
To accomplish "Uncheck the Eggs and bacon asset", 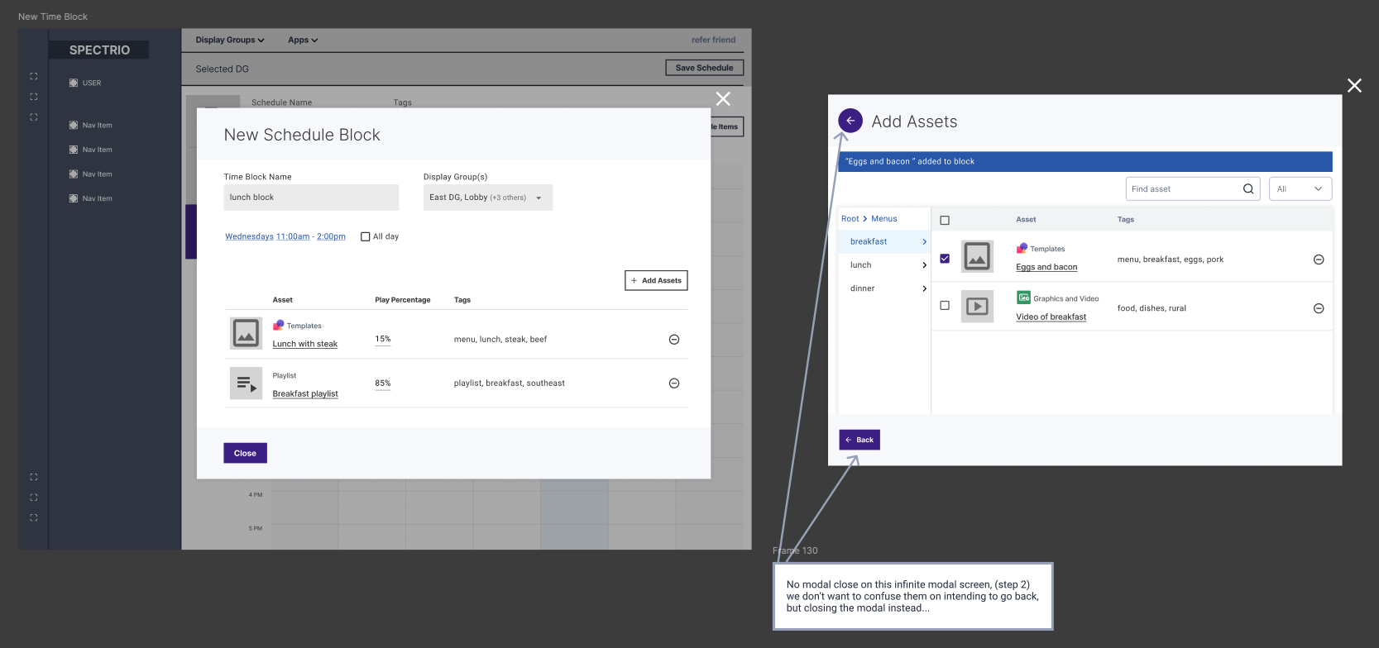I will point(945,259).
